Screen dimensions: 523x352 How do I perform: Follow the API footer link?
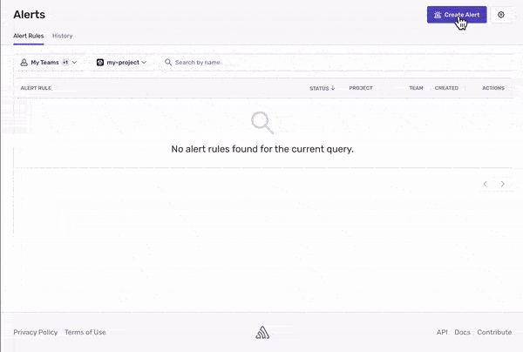click(442, 332)
